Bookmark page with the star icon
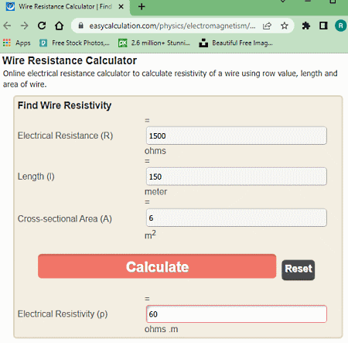348x343 pixels. (285, 26)
